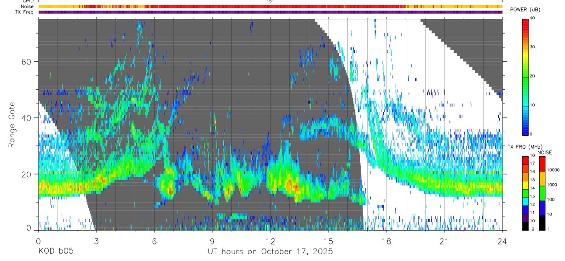Screen dimensions: 565x261
Task: Select the purple swatch in TX FRQ legend
Action: [525, 218]
